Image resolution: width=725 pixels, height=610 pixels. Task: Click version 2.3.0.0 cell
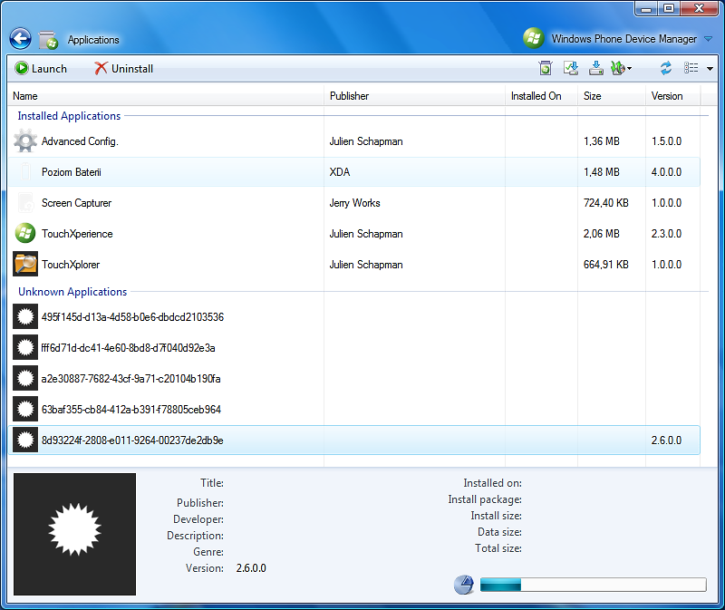pos(666,234)
